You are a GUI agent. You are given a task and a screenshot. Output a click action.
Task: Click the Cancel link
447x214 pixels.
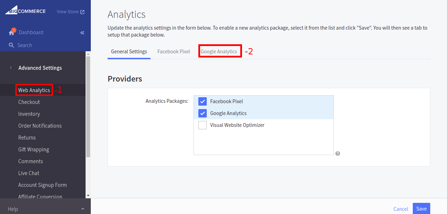(x=401, y=209)
